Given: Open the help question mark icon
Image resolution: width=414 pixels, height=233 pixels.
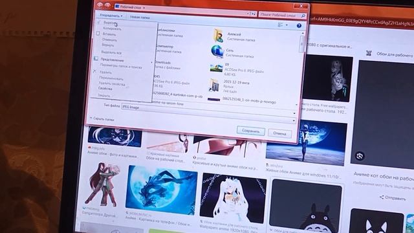Looking at the screenshot, I should tap(299, 26).
